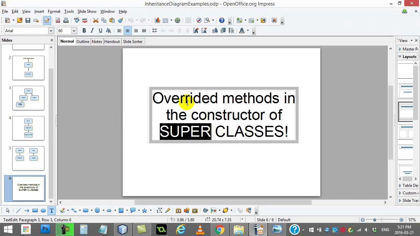The width and height of the screenshot is (420, 236).
Task: Run the Spelling check tool
Action: tap(77, 20)
